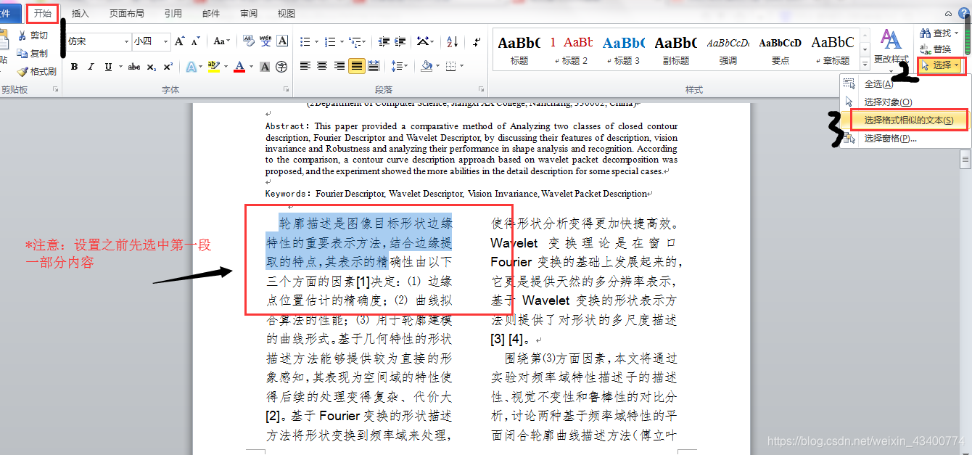The image size is (972, 455).
Task: Choose Select Objects (选择对象) menu item
Action: coord(905,102)
